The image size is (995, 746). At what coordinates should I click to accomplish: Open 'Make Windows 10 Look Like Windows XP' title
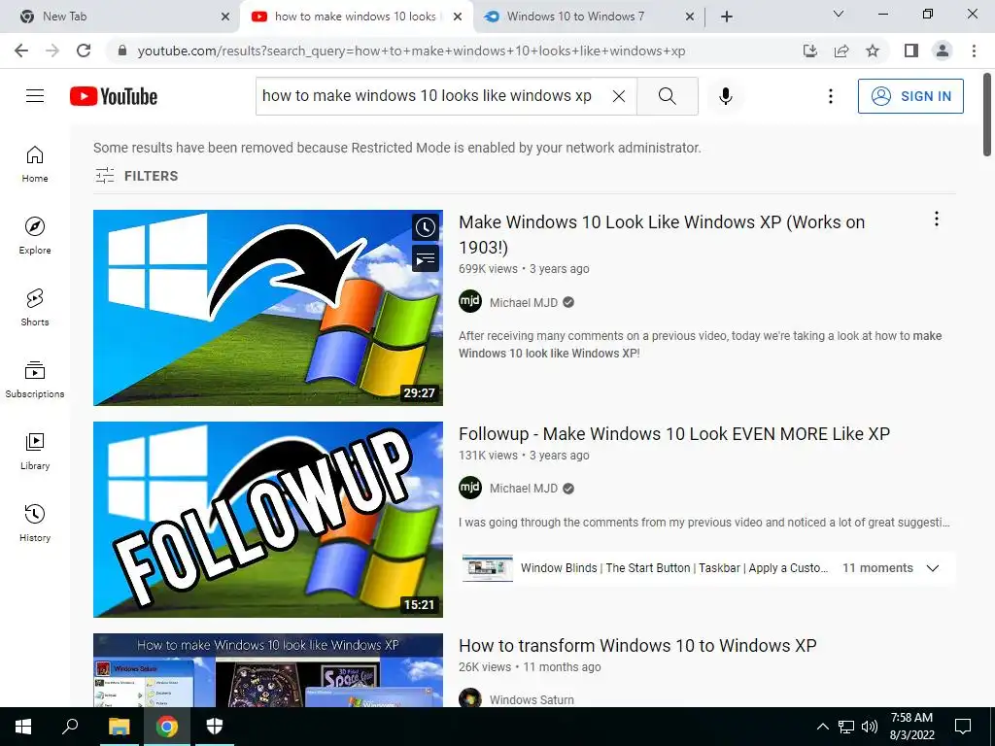[661, 235]
